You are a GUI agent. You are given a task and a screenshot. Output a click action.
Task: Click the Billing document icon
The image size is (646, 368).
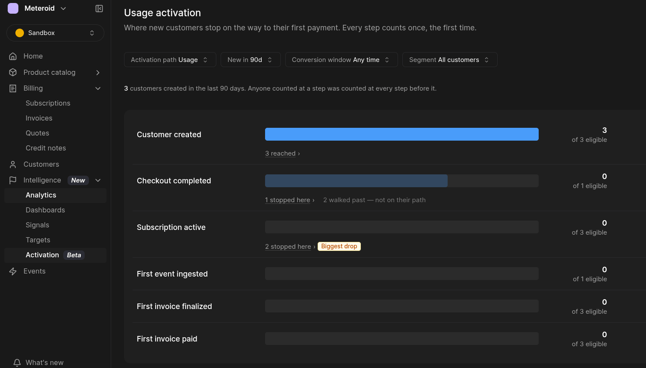click(13, 88)
